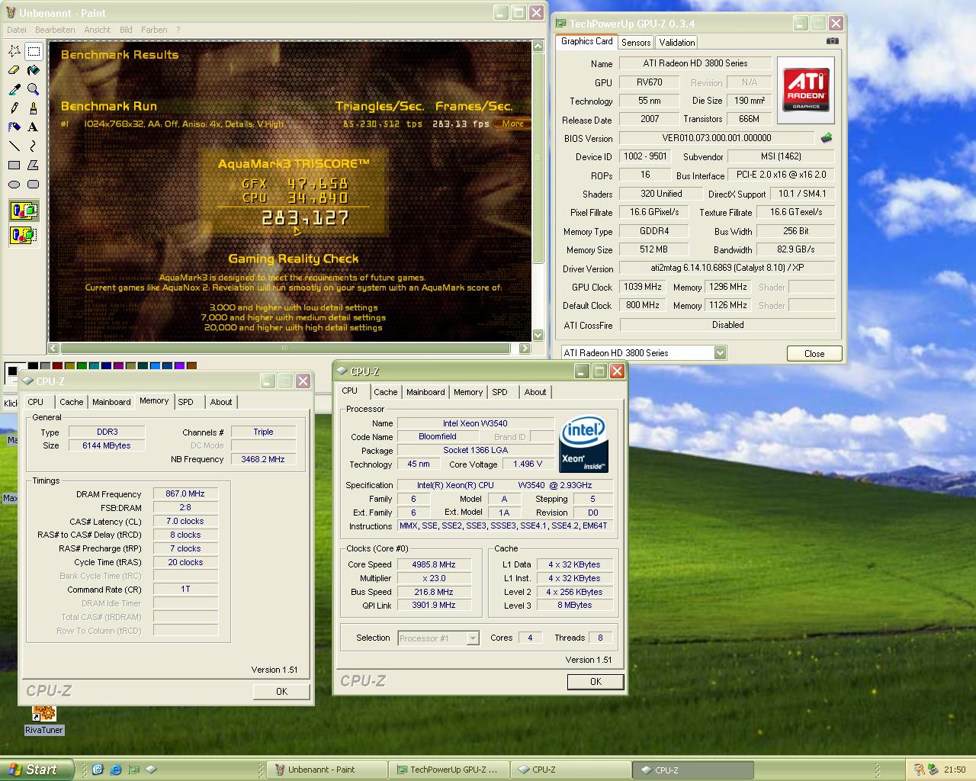Choose the Fill with color bucket tool
Screen dimensions: 976x781
[x=34, y=70]
